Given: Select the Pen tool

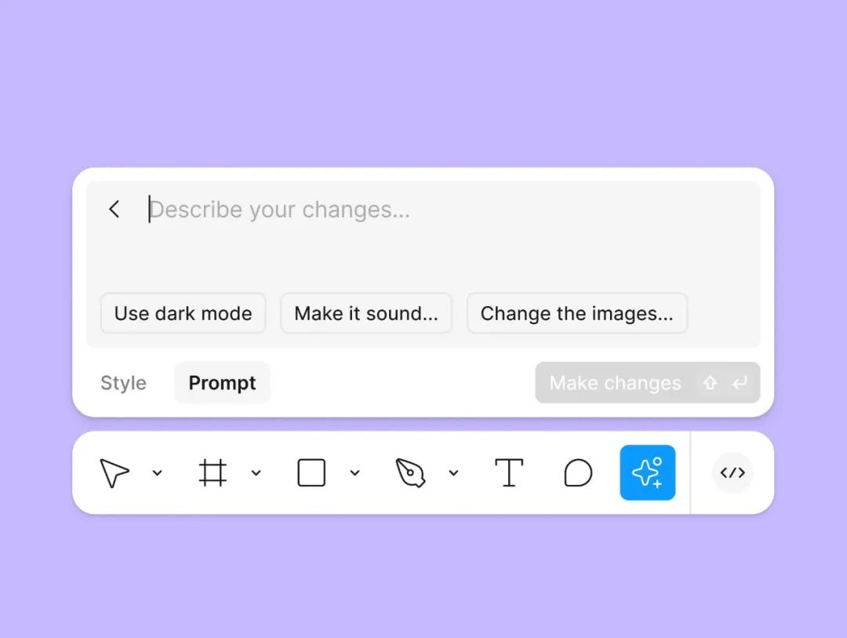Looking at the screenshot, I should (x=410, y=472).
